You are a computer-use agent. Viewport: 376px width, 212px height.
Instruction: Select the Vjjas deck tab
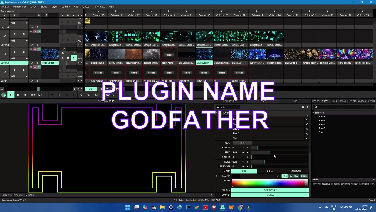pos(91,89)
